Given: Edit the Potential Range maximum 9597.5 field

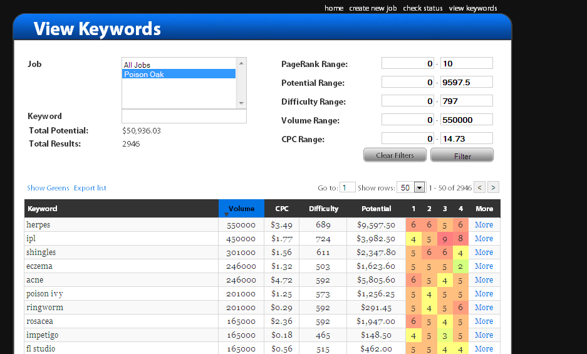Looking at the screenshot, I should 467,82.
